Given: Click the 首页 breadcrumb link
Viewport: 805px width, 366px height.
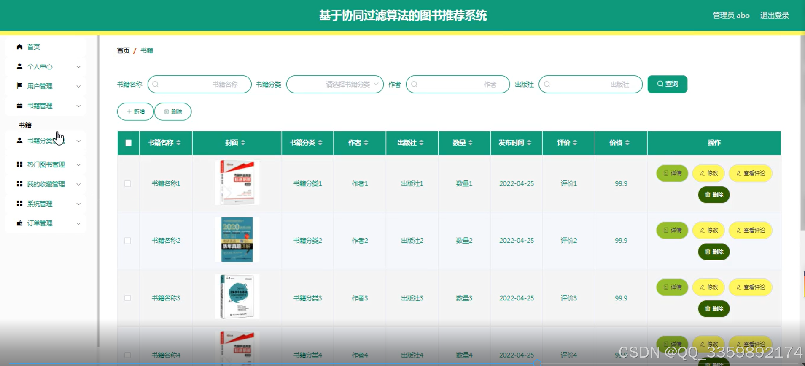Looking at the screenshot, I should tap(123, 50).
